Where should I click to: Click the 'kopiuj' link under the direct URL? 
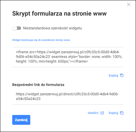[x=114, y=113]
